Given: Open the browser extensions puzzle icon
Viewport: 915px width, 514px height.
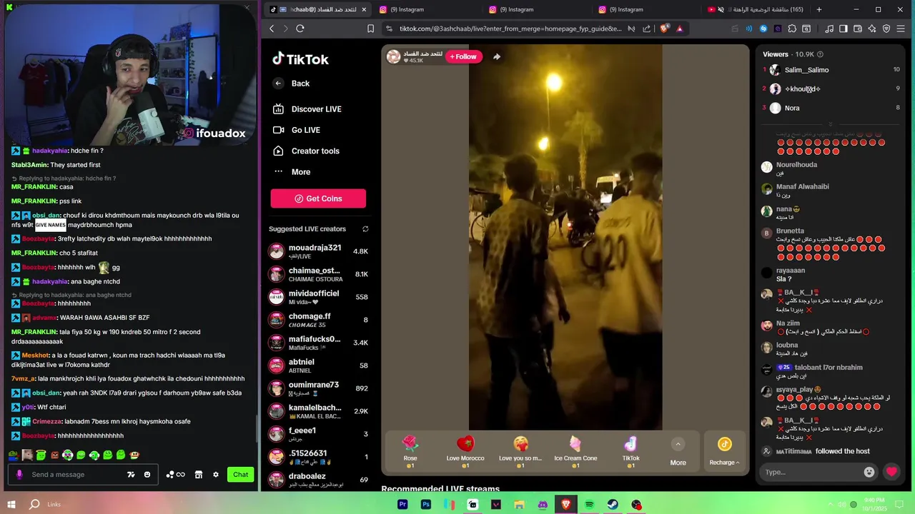Looking at the screenshot, I should pyautogui.click(x=791, y=29).
